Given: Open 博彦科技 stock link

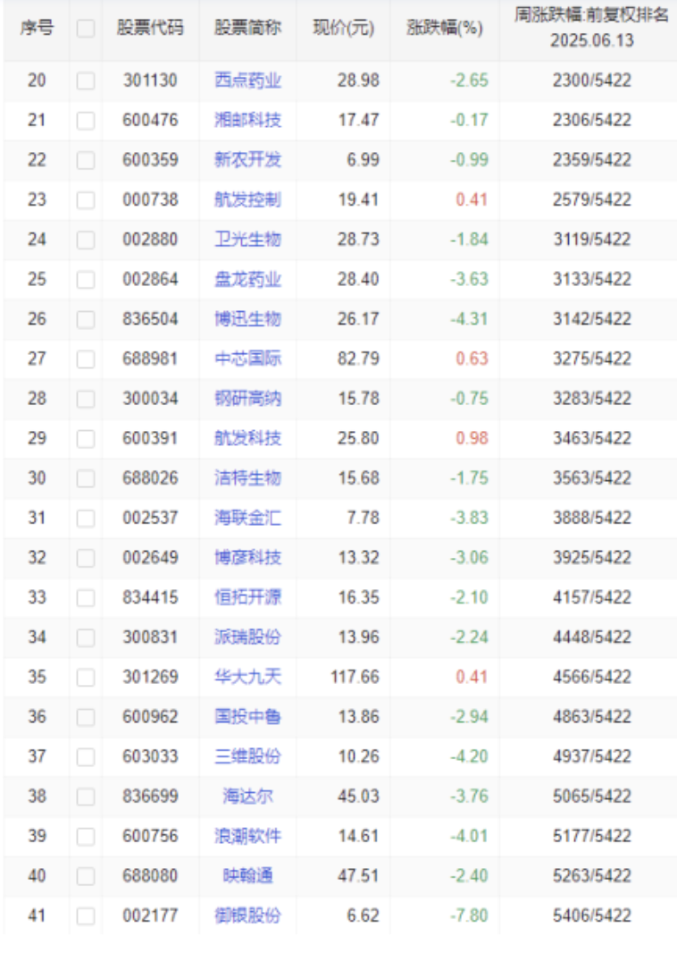Looking at the screenshot, I should (247, 558).
